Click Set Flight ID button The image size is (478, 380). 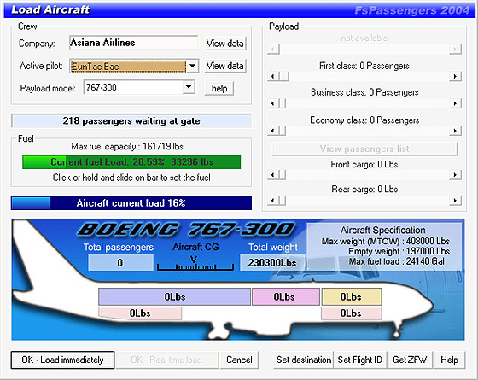[360, 360]
